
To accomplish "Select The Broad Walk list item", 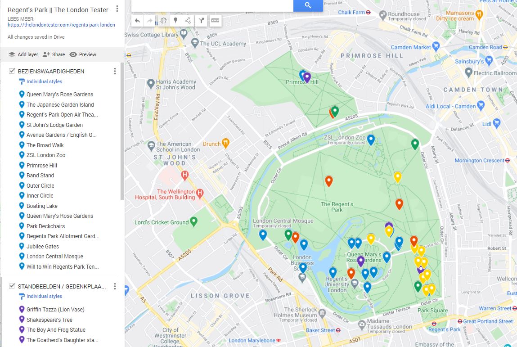I will tap(45, 145).
